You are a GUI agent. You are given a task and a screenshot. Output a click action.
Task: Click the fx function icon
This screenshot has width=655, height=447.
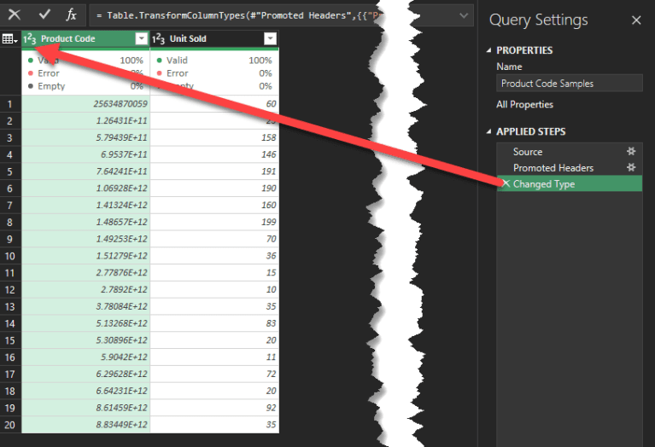click(x=72, y=15)
